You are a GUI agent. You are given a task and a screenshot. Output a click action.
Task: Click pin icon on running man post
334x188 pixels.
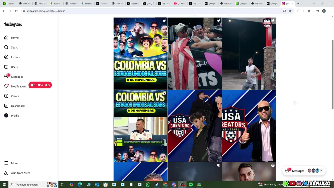273,21
